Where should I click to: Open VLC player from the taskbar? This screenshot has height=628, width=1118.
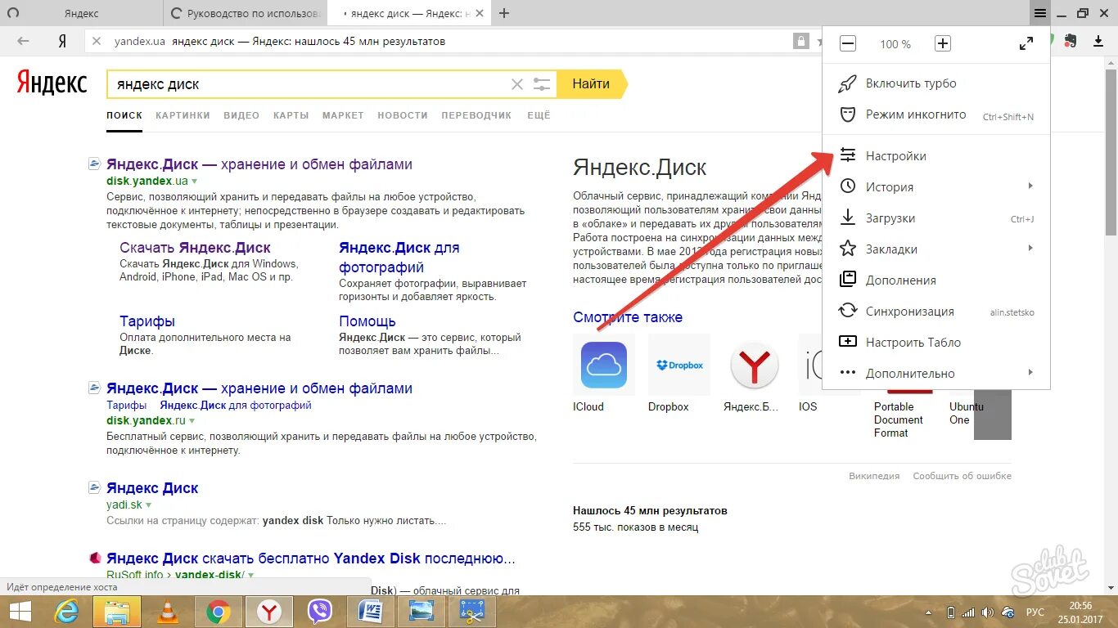[x=169, y=612]
